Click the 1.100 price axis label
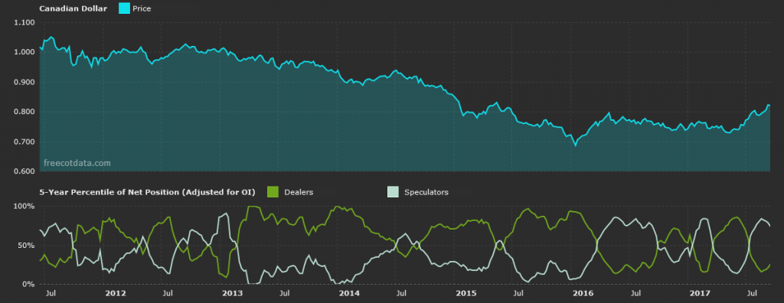Image resolution: width=784 pixels, height=303 pixels. pos(24,22)
